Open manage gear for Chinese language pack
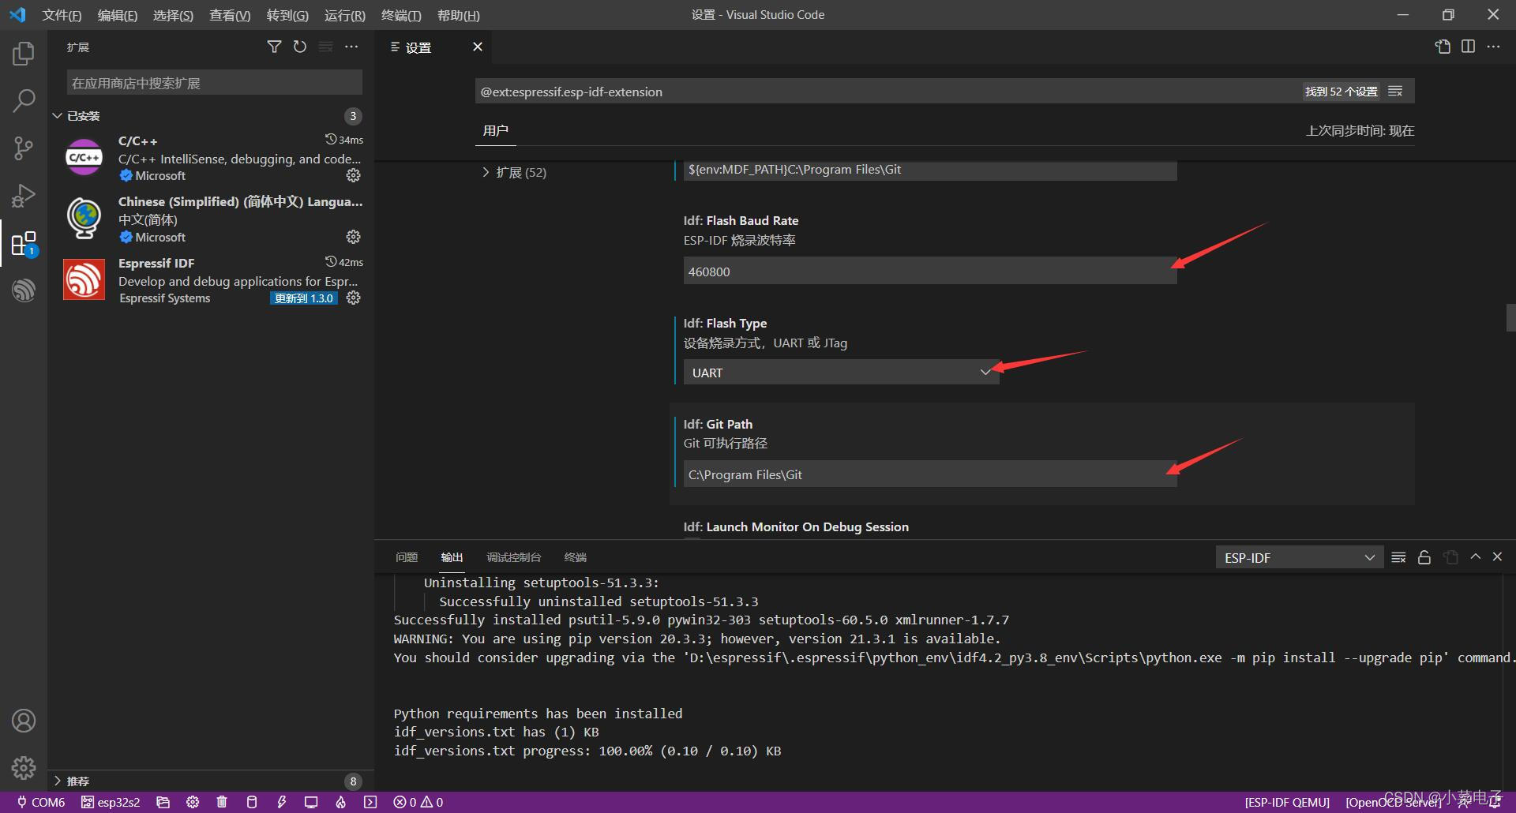1516x813 pixels. (354, 237)
